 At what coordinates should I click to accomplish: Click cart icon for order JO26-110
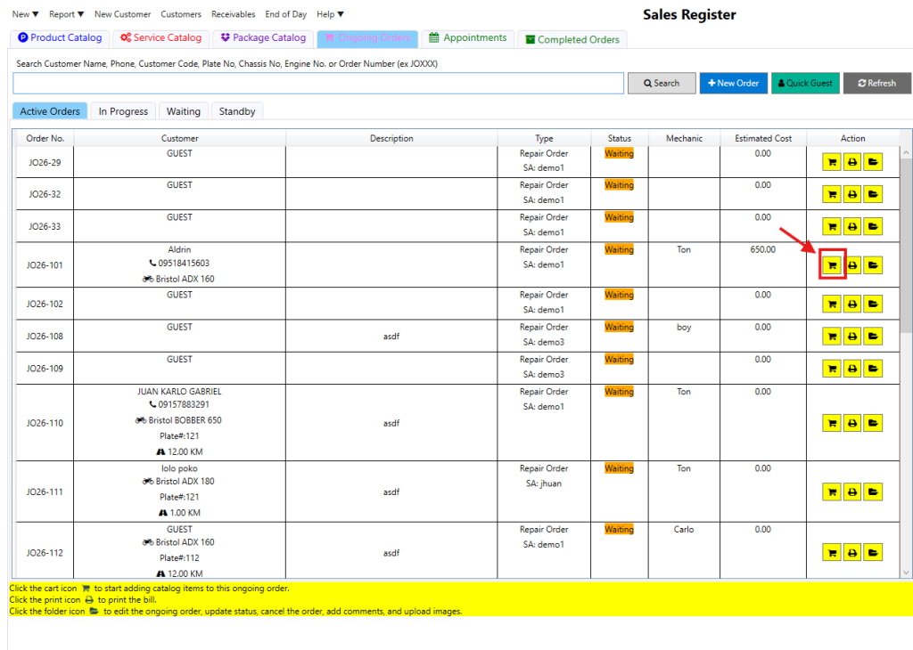pyautogui.click(x=832, y=423)
